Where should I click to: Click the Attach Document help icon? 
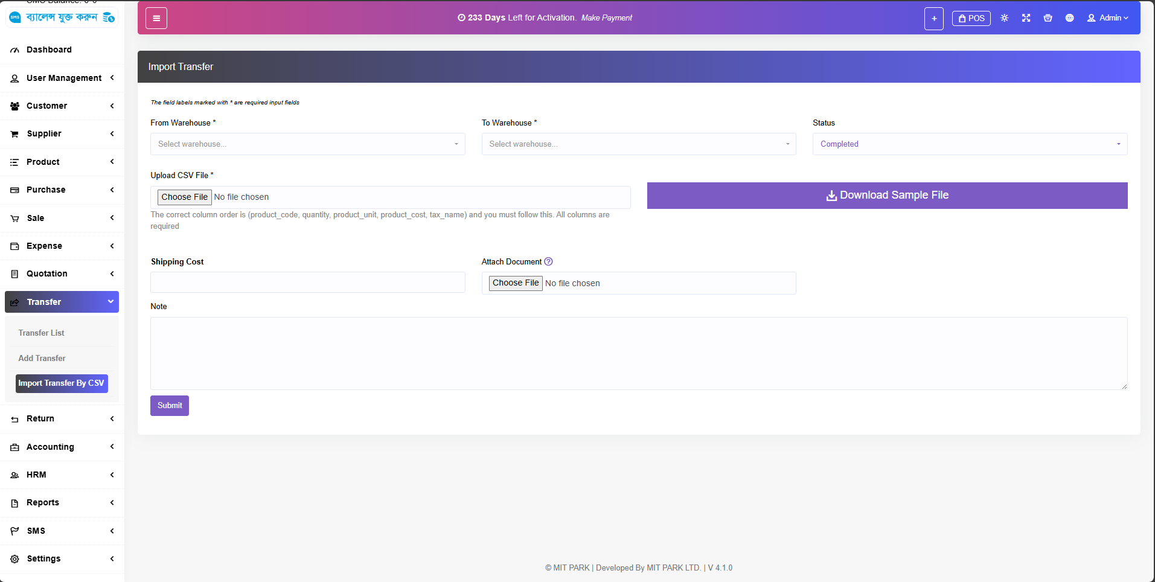point(548,261)
